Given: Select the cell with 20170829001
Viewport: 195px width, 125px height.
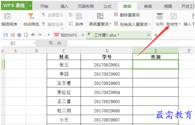Looking at the screenshot, I should tap(107, 65).
